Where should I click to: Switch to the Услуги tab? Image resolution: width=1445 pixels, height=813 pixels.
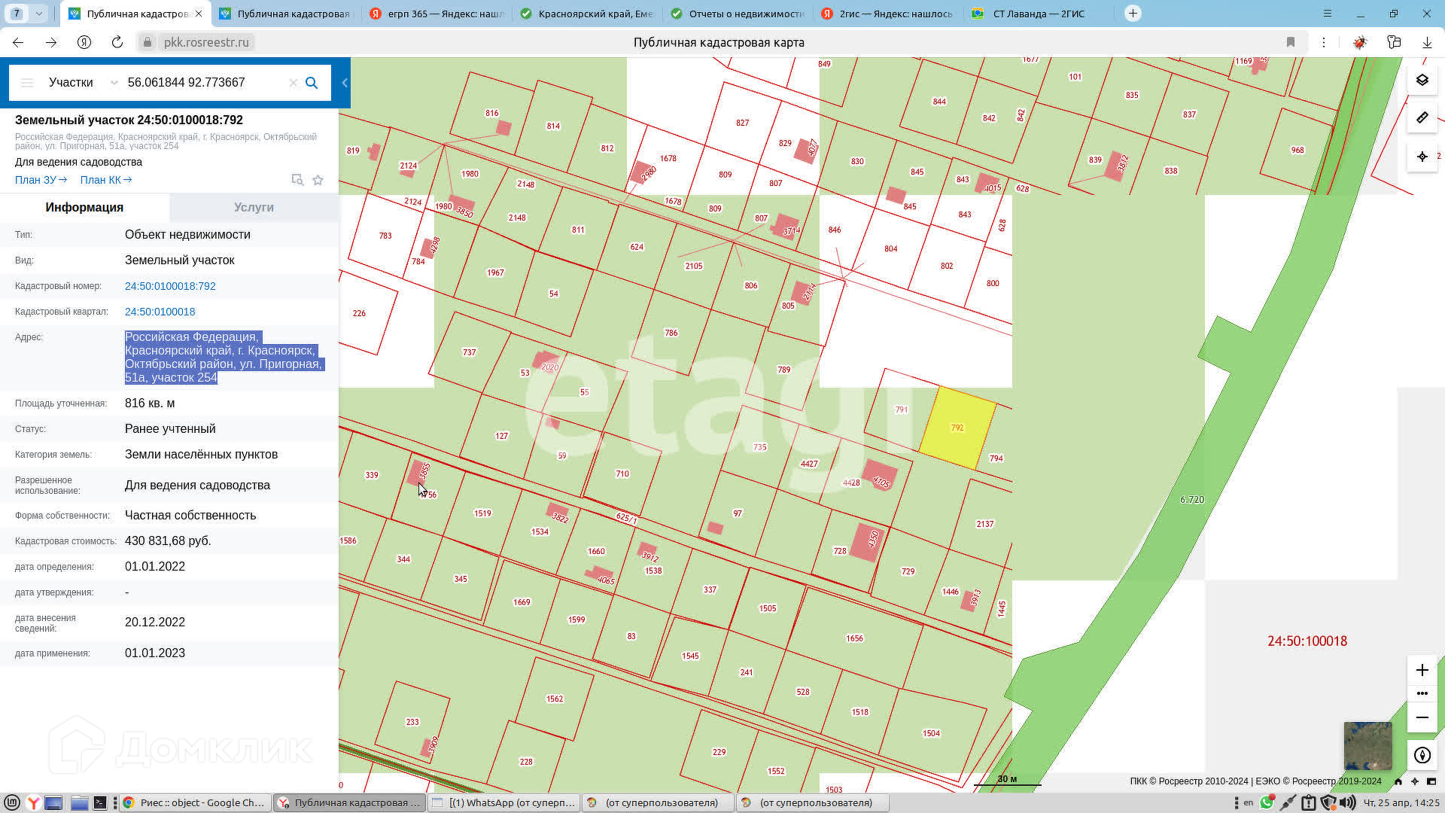(x=254, y=207)
